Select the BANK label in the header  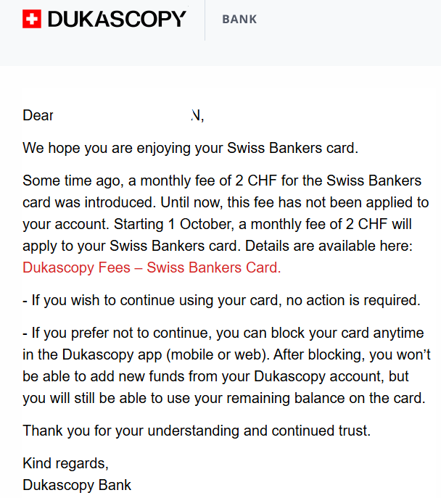239,20
